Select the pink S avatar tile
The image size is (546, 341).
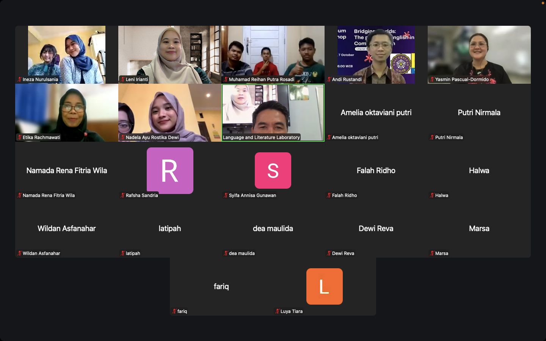tap(273, 170)
